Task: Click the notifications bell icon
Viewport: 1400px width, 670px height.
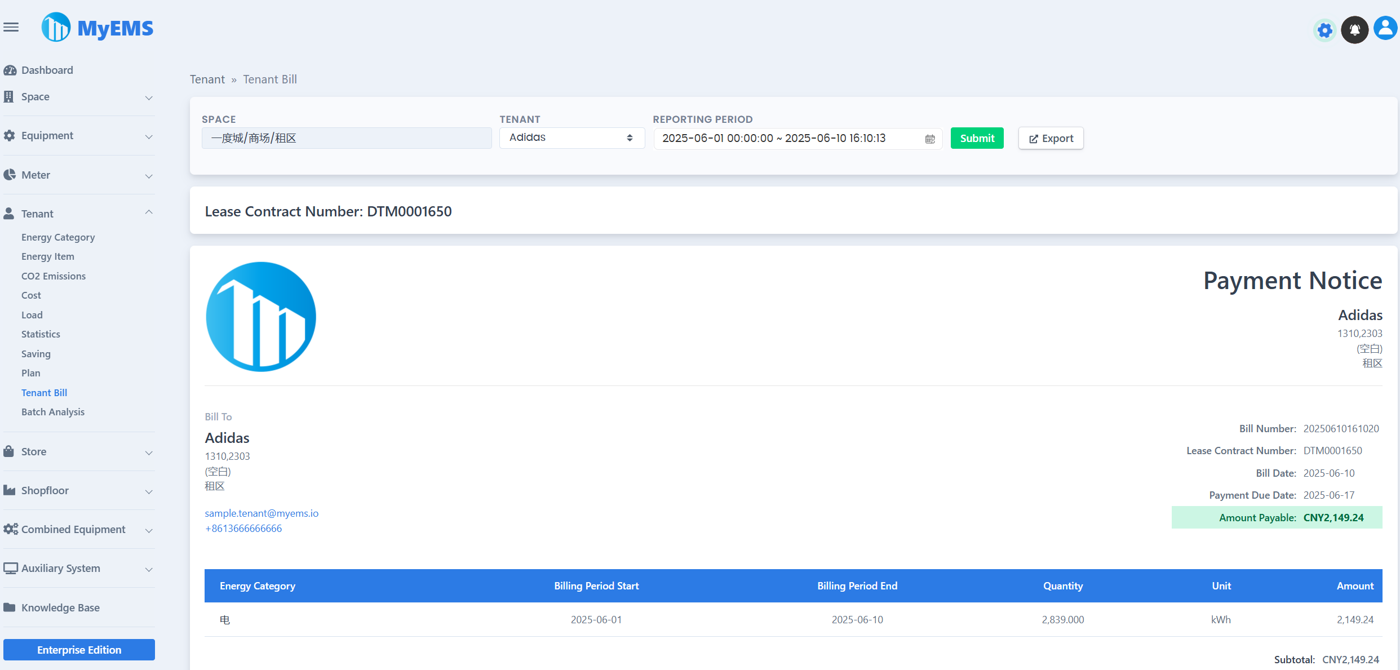Action: (x=1354, y=29)
